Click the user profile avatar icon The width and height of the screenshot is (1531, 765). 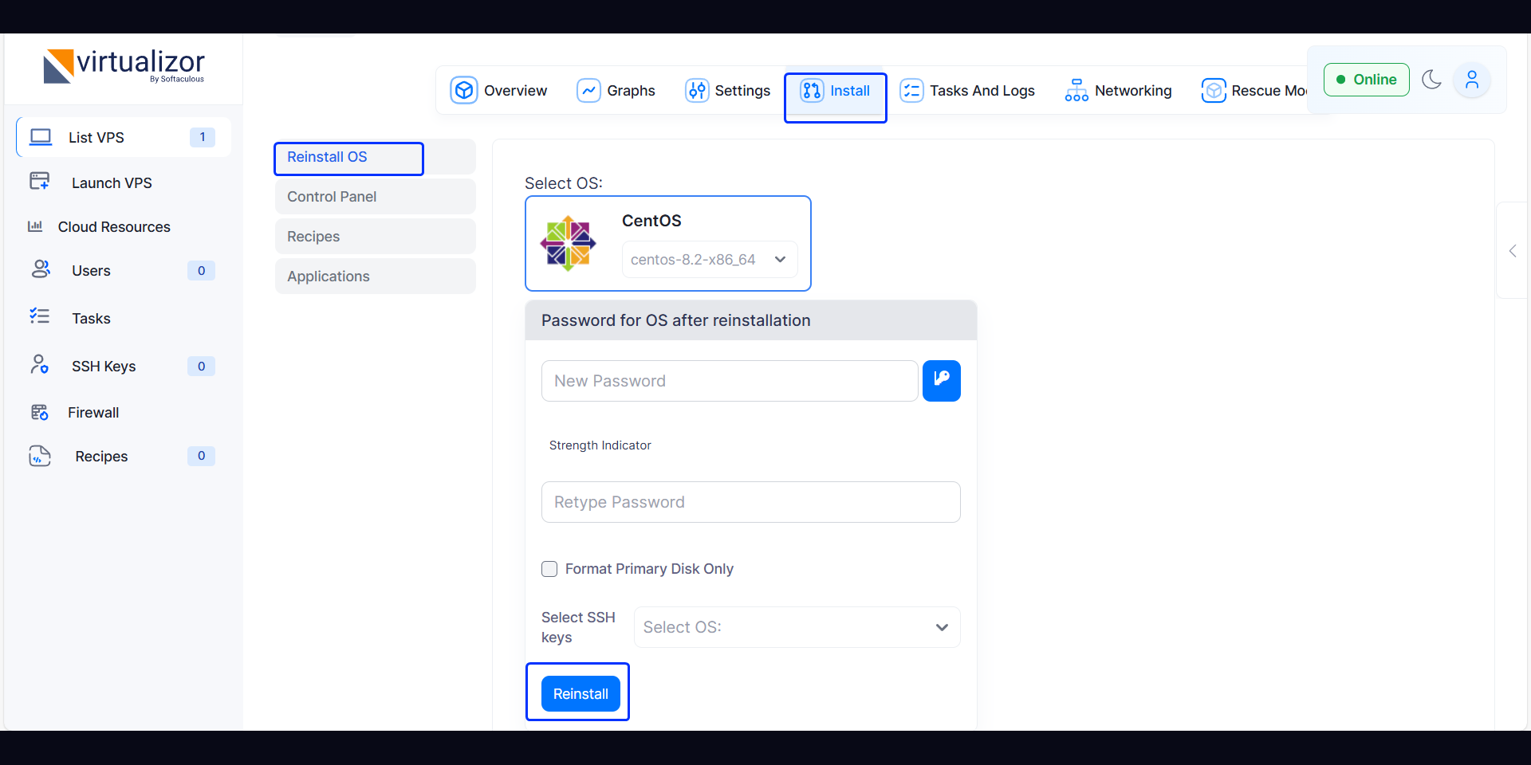click(x=1472, y=80)
